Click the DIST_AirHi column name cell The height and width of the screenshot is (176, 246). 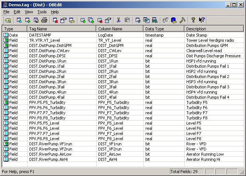108,159
